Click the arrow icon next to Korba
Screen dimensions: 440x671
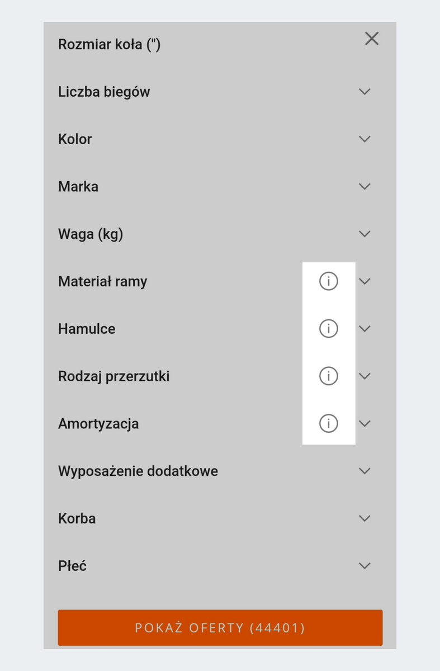[365, 518]
